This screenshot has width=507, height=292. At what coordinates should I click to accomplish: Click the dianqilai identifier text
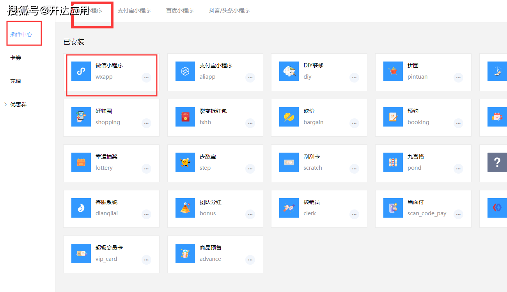(x=106, y=213)
